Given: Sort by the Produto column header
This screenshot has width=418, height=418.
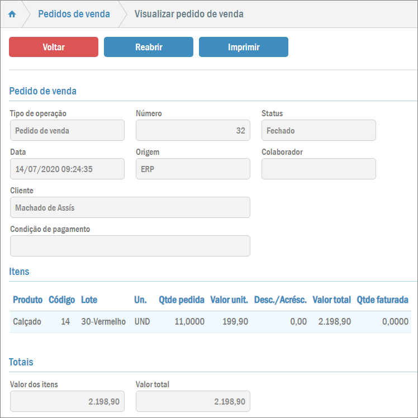Looking at the screenshot, I should tap(27, 300).
